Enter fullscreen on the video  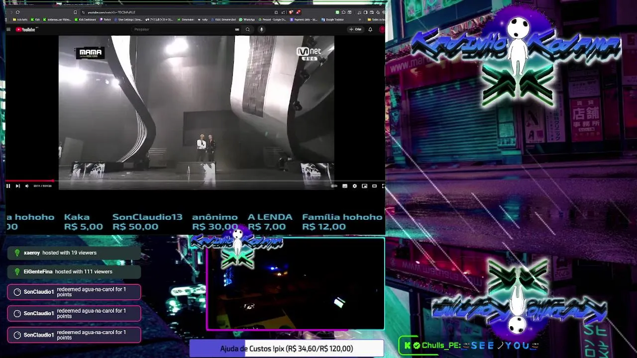(x=383, y=186)
